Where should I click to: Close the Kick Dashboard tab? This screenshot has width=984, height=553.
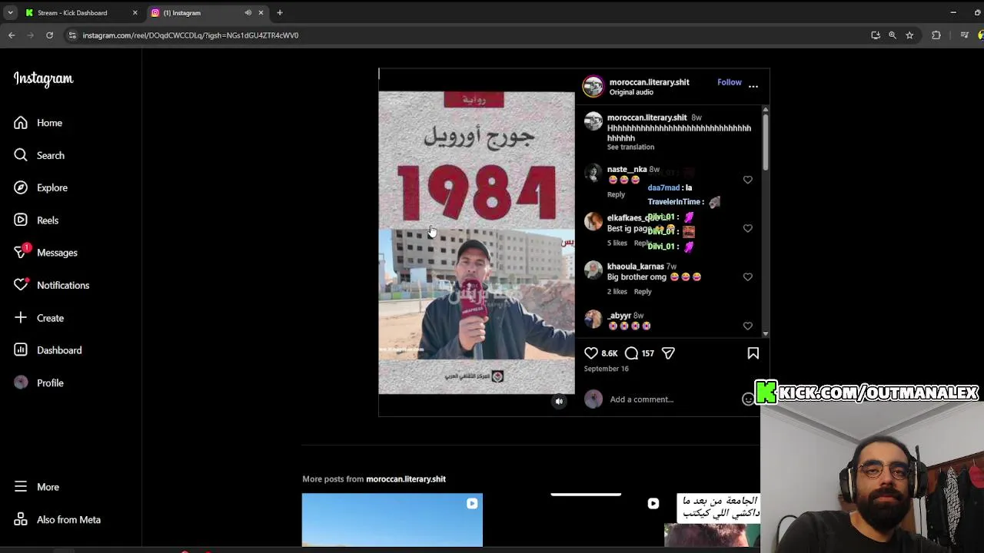(x=135, y=13)
